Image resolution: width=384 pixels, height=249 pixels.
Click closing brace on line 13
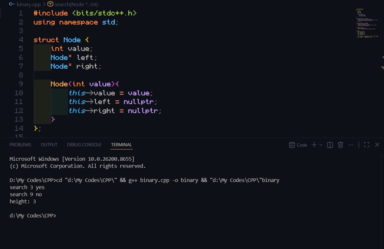click(x=53, y=120)
